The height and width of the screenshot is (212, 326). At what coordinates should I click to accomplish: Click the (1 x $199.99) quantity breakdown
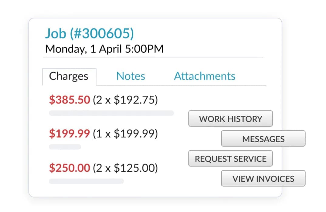click(125, 134)
